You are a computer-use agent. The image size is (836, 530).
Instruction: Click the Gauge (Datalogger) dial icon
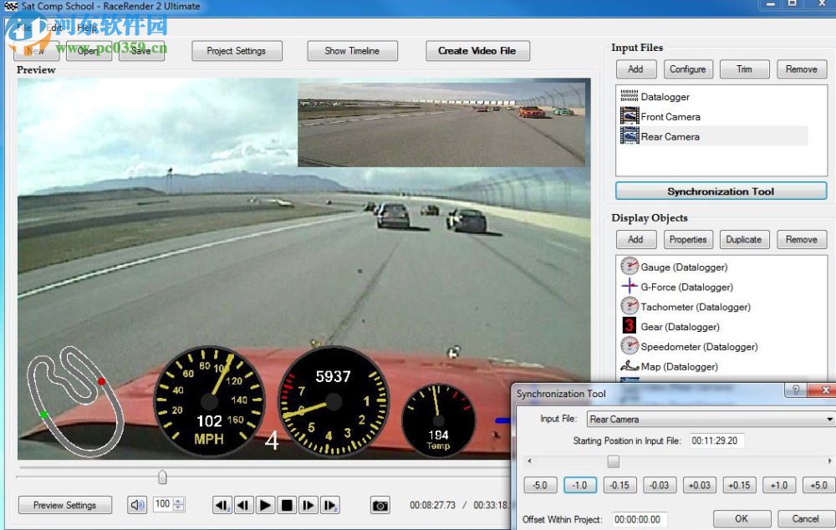[630, 266]
